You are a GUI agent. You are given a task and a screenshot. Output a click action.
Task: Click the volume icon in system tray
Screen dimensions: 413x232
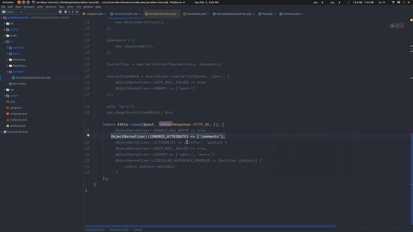tap(399, 3)
